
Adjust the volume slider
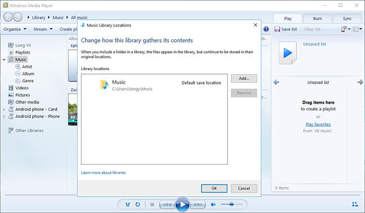[x=231, y=205]
